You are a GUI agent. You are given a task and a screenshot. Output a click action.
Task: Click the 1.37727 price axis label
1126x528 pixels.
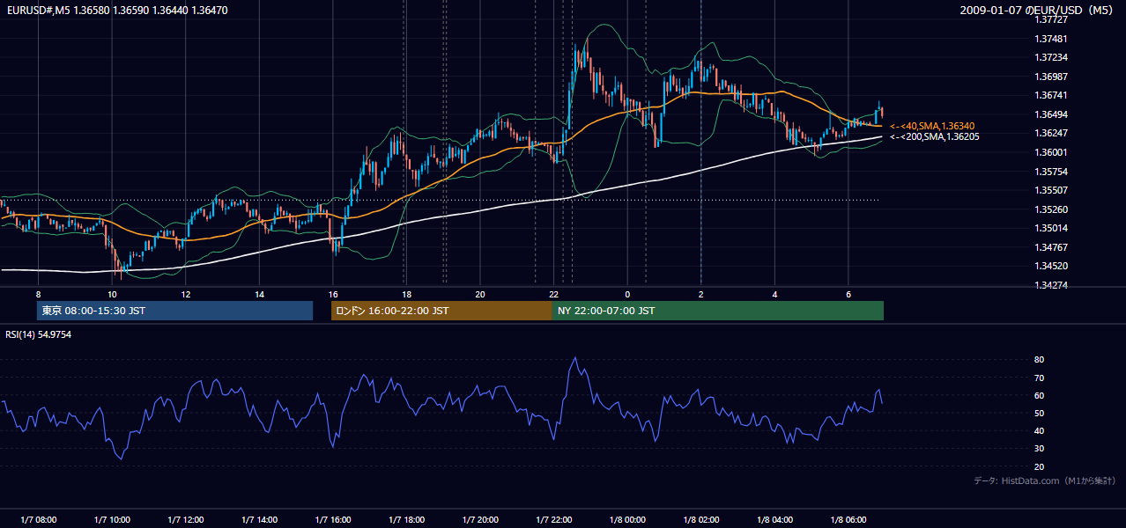(x=1051, y=20)
